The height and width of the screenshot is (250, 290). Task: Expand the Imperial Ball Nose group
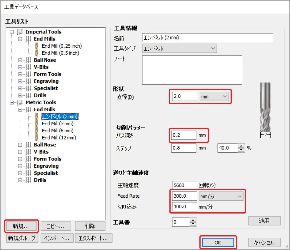20,60
